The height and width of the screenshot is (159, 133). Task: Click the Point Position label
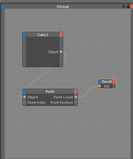[x=62, y=102]
